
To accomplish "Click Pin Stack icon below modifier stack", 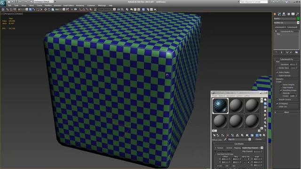I will (277, 52).
